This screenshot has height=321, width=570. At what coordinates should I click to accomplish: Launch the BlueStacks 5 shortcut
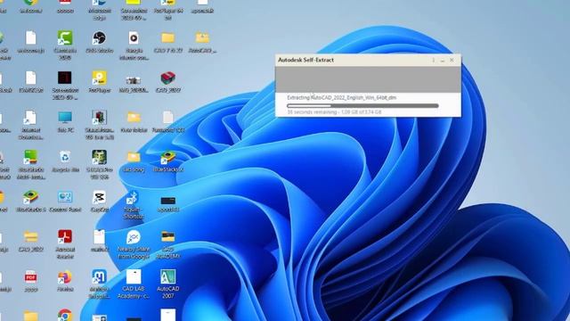(x=31, y=197)
